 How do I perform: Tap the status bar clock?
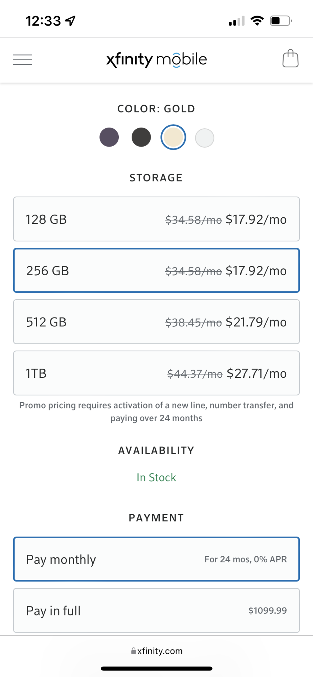click(43, 21)
